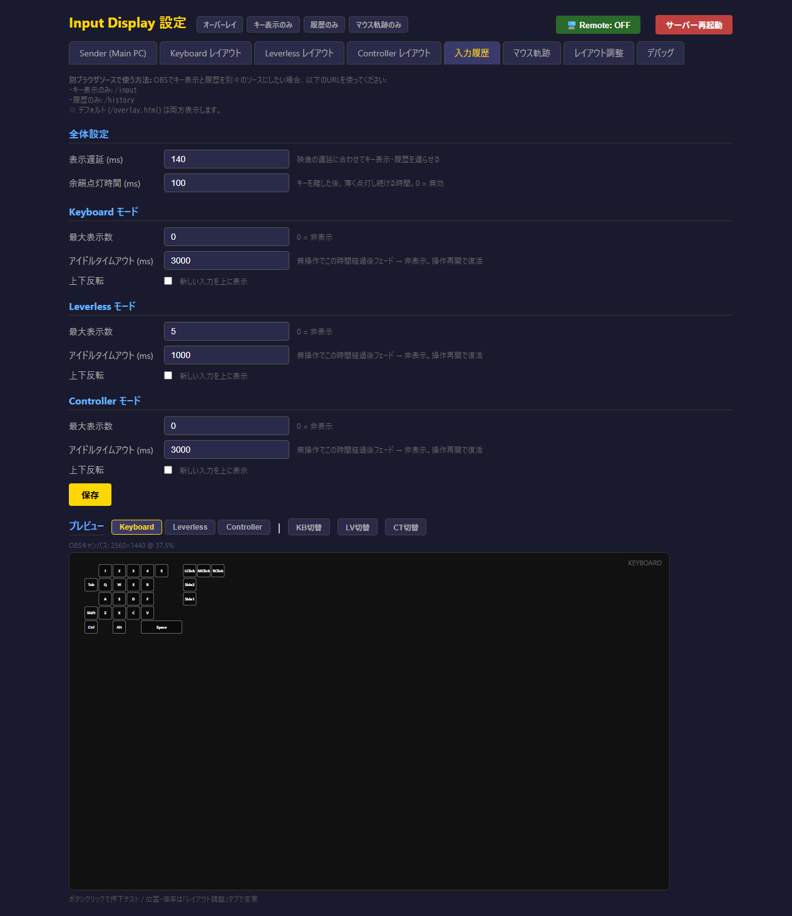Toggle the Remote: OFF button
The image size is (792, 916).
point(598,25)
